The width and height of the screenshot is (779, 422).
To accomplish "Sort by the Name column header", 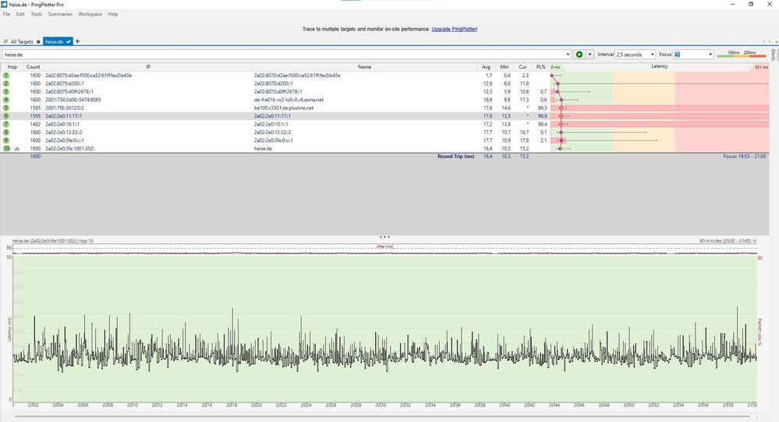I will click(x=365, y=66).
